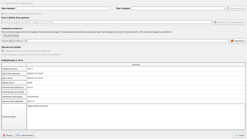Toggle 'Показывать номера вопросов вместо названий'

click(x=3, y=51)
